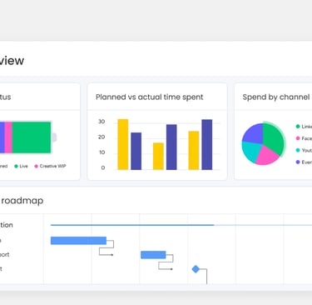Select the longest blue Gantt bar in roadmap
This screenshot has width=312, height=305.
[78, 241]
